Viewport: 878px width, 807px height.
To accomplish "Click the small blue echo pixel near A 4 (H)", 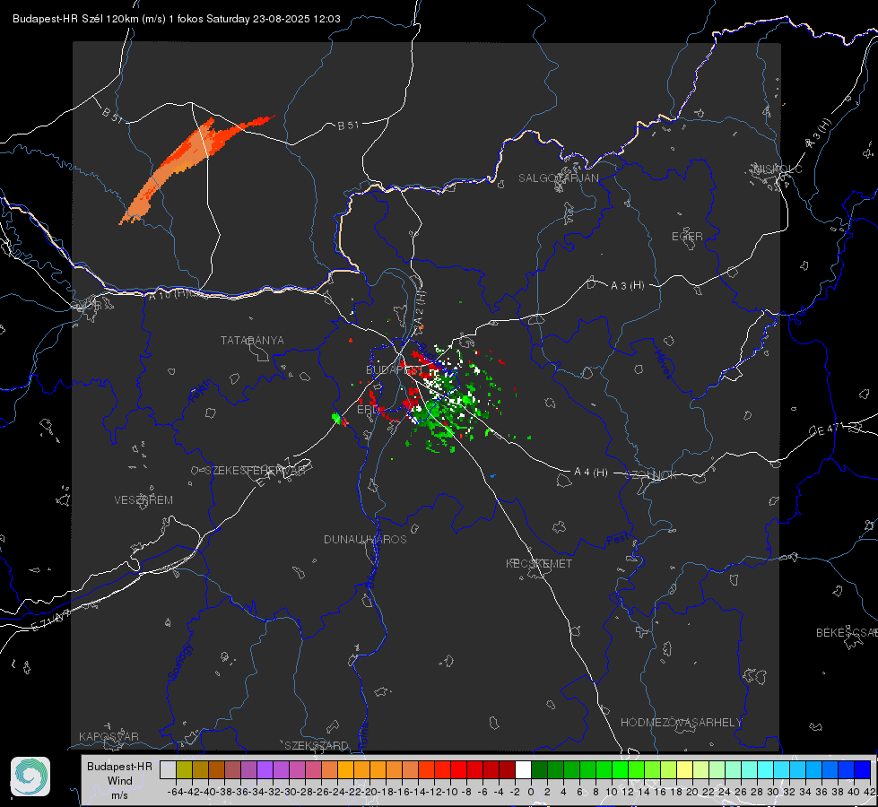I will [x=492, y=476].
